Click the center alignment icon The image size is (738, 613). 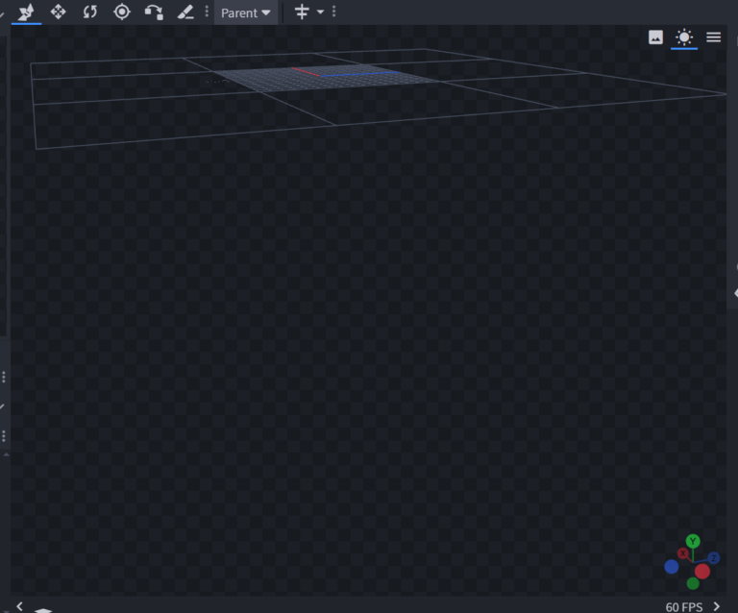click(302, 12)
